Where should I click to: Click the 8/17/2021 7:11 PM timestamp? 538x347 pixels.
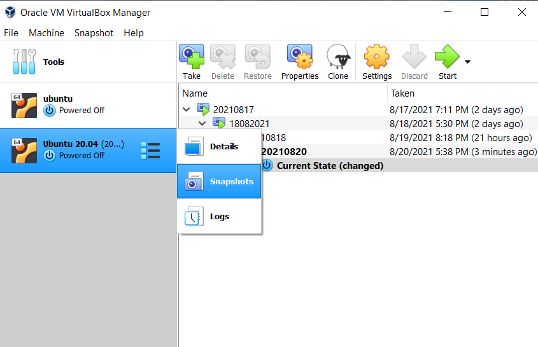(x=457, y=109)
